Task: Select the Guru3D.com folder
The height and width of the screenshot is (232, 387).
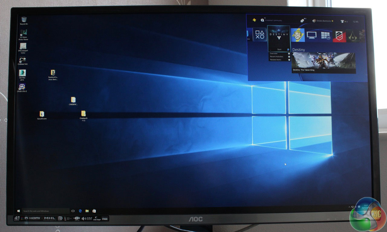Action: coord(42,115)
